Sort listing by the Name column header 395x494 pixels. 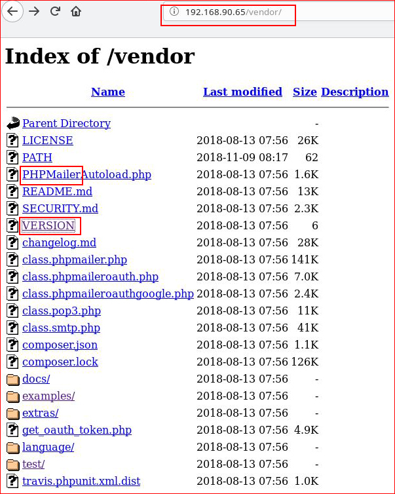108,92
